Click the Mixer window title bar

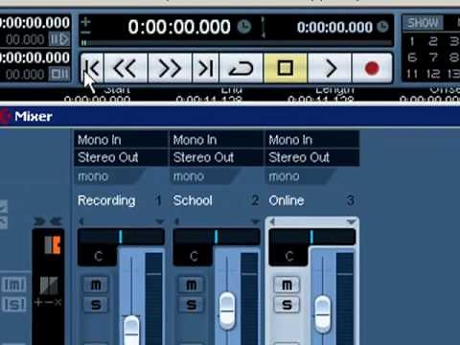coord(230,116)
